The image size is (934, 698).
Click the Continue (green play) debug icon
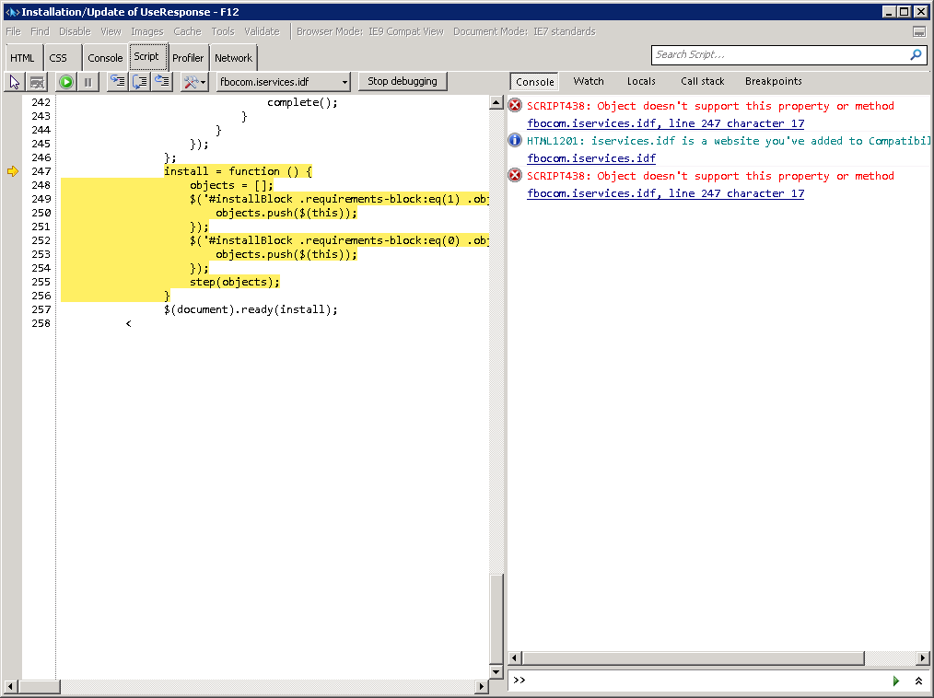(66, 82)
